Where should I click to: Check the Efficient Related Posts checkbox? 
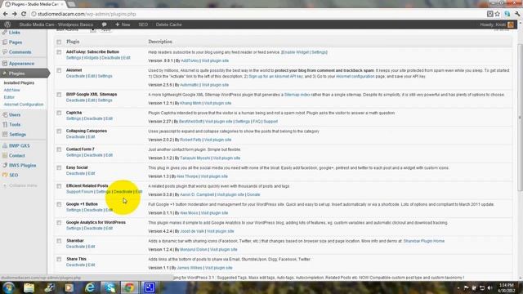coord(59,186)
